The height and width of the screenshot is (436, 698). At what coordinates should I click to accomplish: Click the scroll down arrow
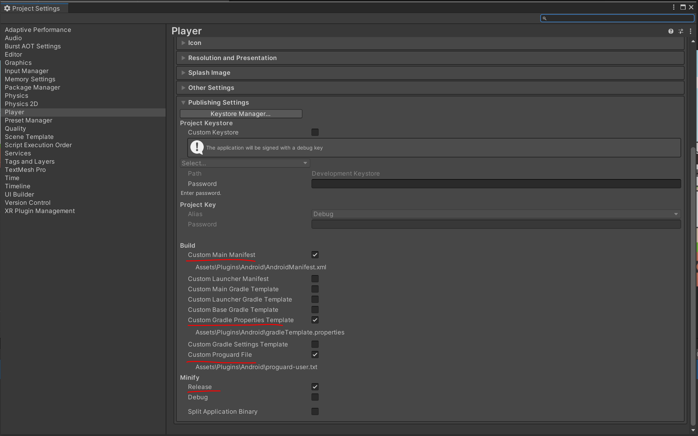693,430
